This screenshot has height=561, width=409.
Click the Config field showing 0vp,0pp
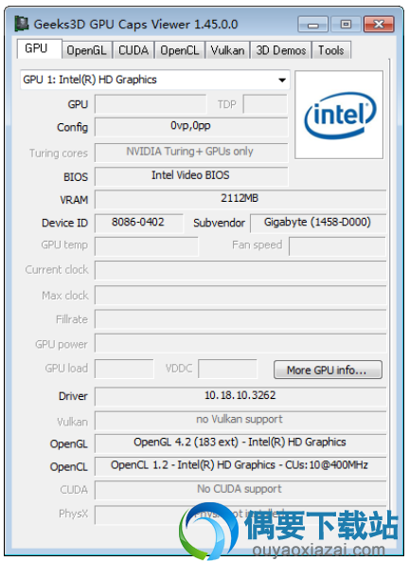point(191,127)
